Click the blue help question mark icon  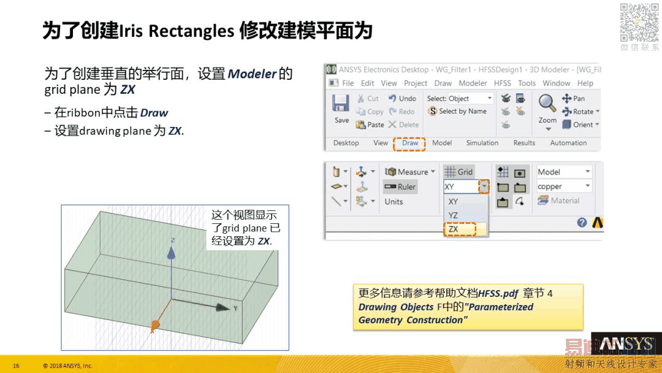click(x=582, y=222)
